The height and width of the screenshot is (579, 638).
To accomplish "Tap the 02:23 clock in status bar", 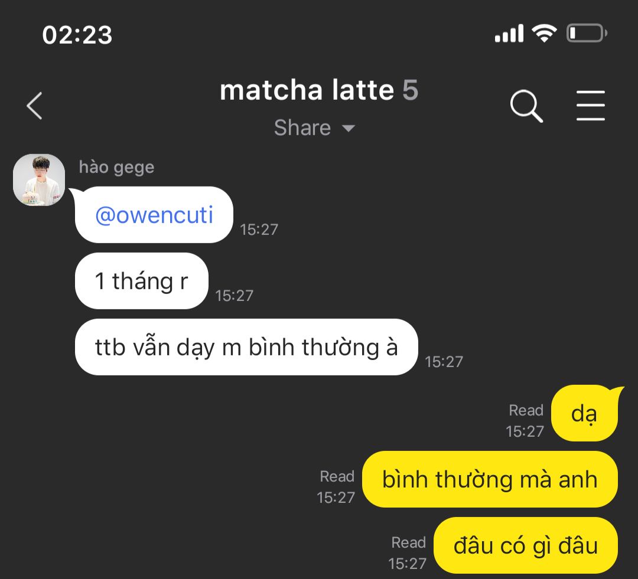I will (x=77, y=35).
